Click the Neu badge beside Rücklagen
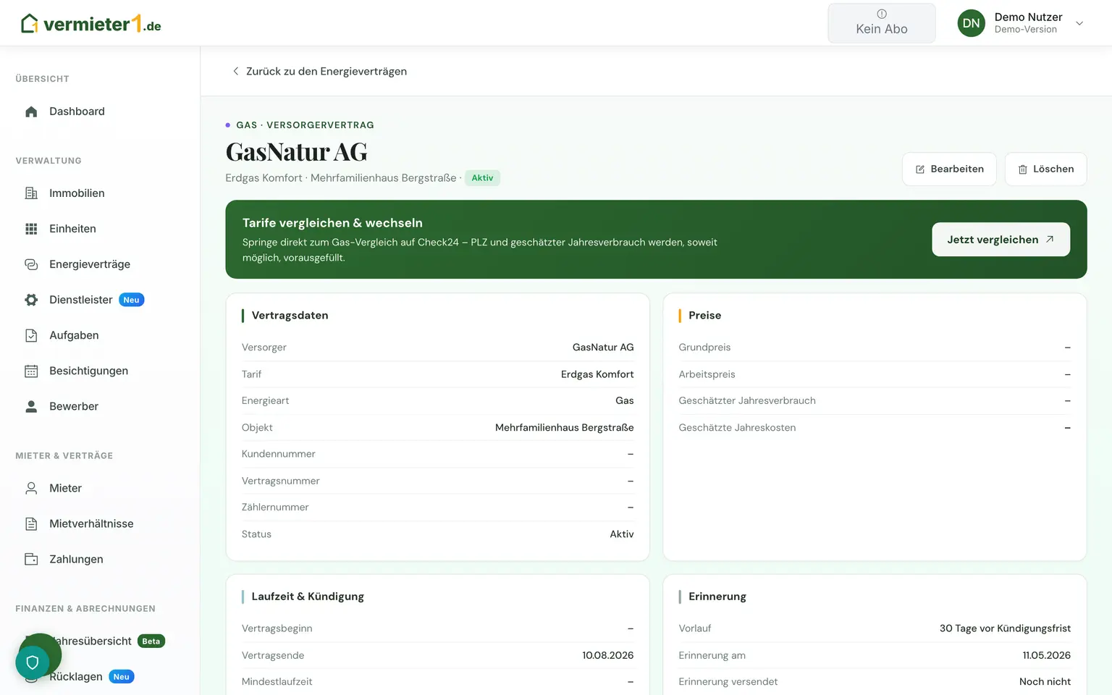Viewport: 1112px width, 695px height. [x=122, y=677]
